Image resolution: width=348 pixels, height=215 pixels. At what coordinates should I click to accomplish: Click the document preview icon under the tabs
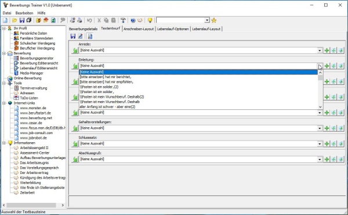click(90, 36)
